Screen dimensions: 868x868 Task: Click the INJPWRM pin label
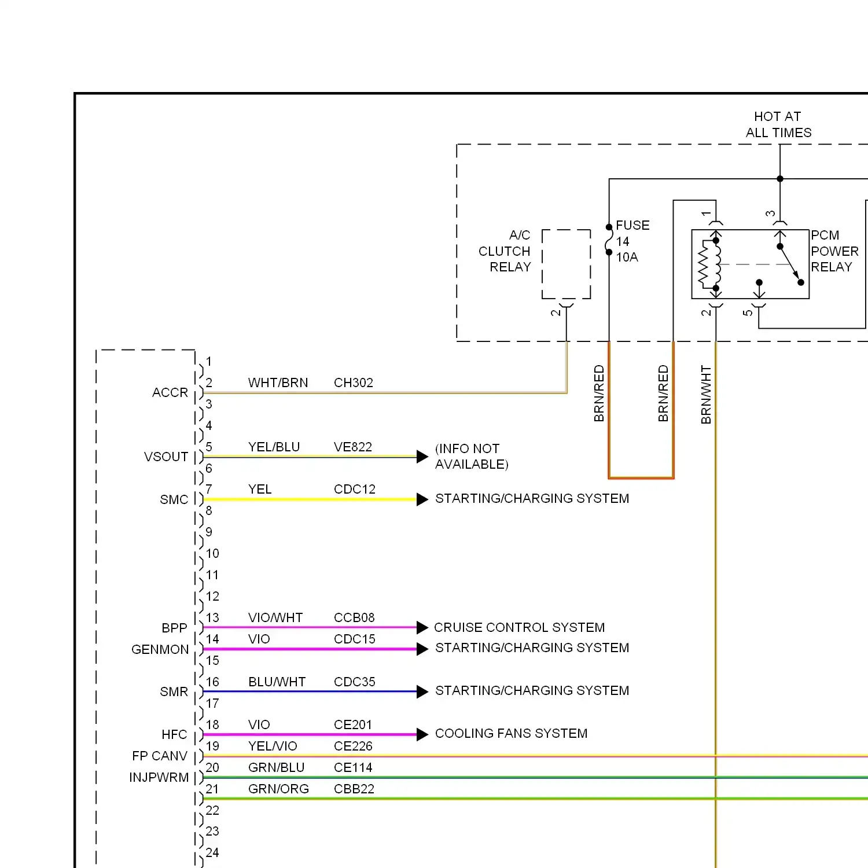tap(159, 777)
